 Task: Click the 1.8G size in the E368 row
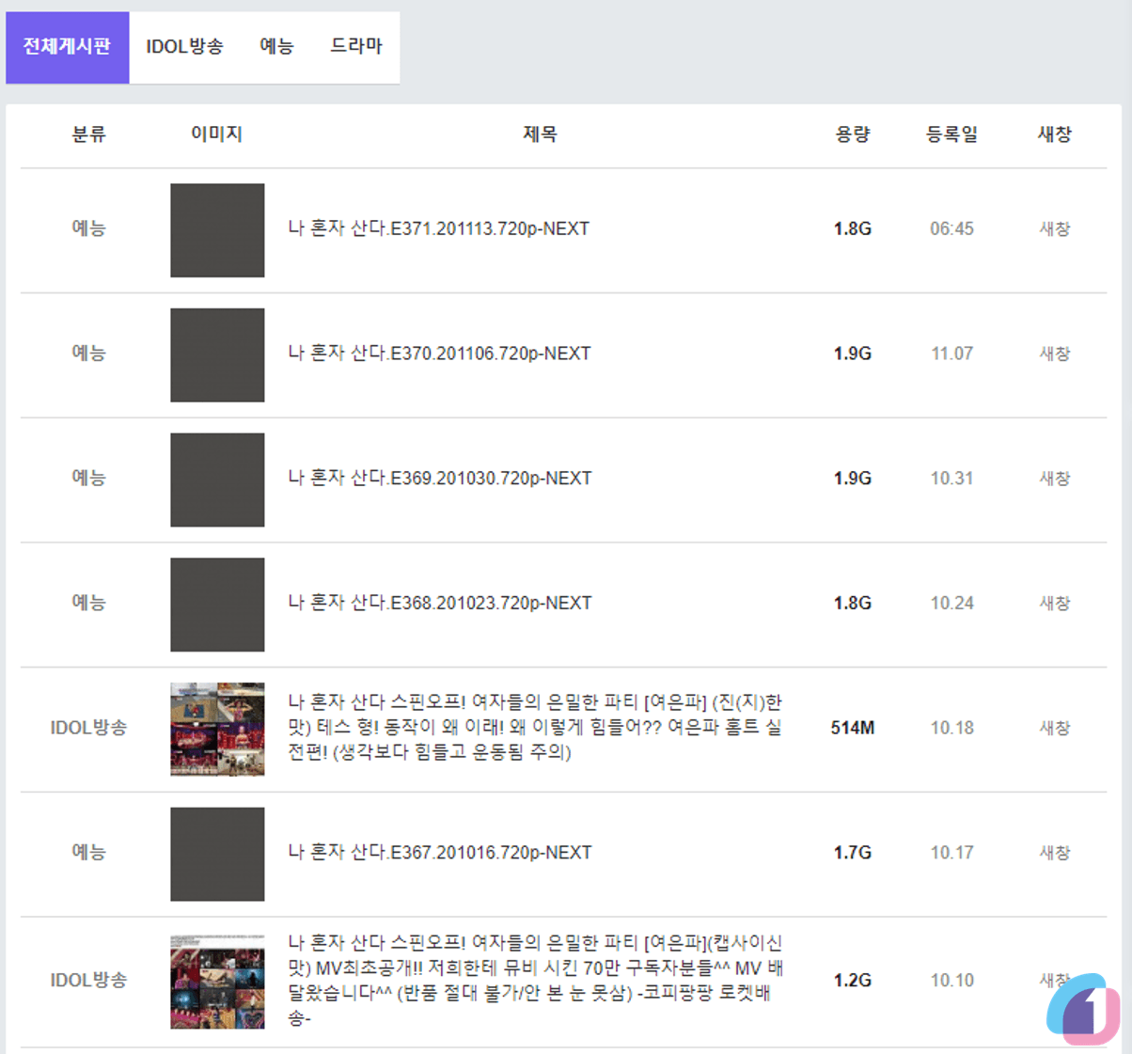(x=853, y=603)
